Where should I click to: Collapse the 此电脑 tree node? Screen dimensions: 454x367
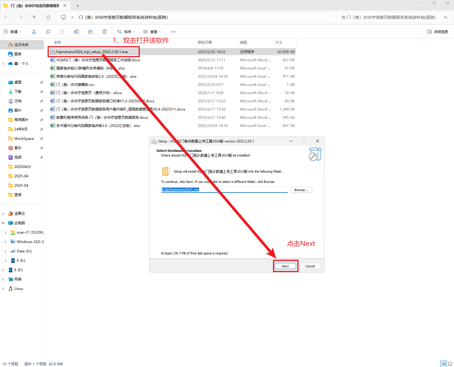[x=3, y=223]
